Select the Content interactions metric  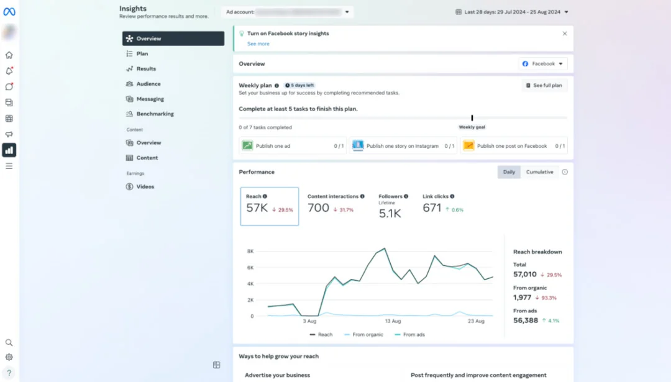(335, 204)
